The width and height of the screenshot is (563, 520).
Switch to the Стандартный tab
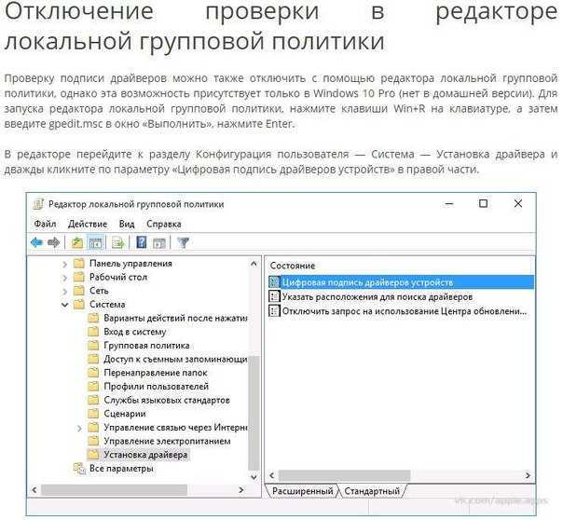372,491
